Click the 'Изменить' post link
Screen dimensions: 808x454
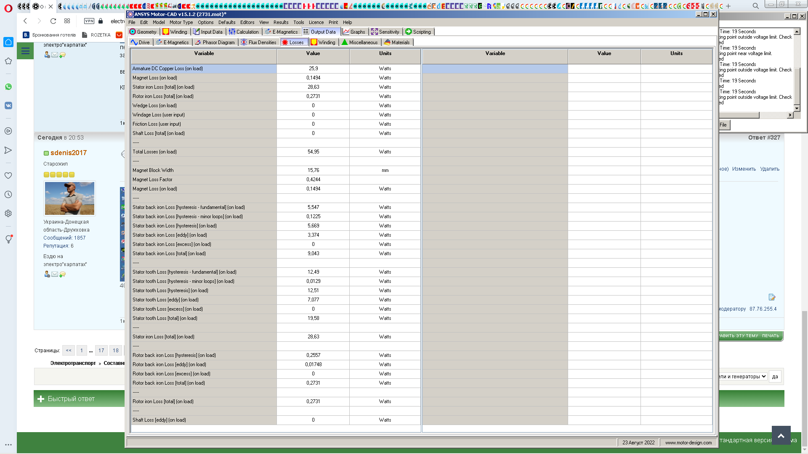(744, 169)
